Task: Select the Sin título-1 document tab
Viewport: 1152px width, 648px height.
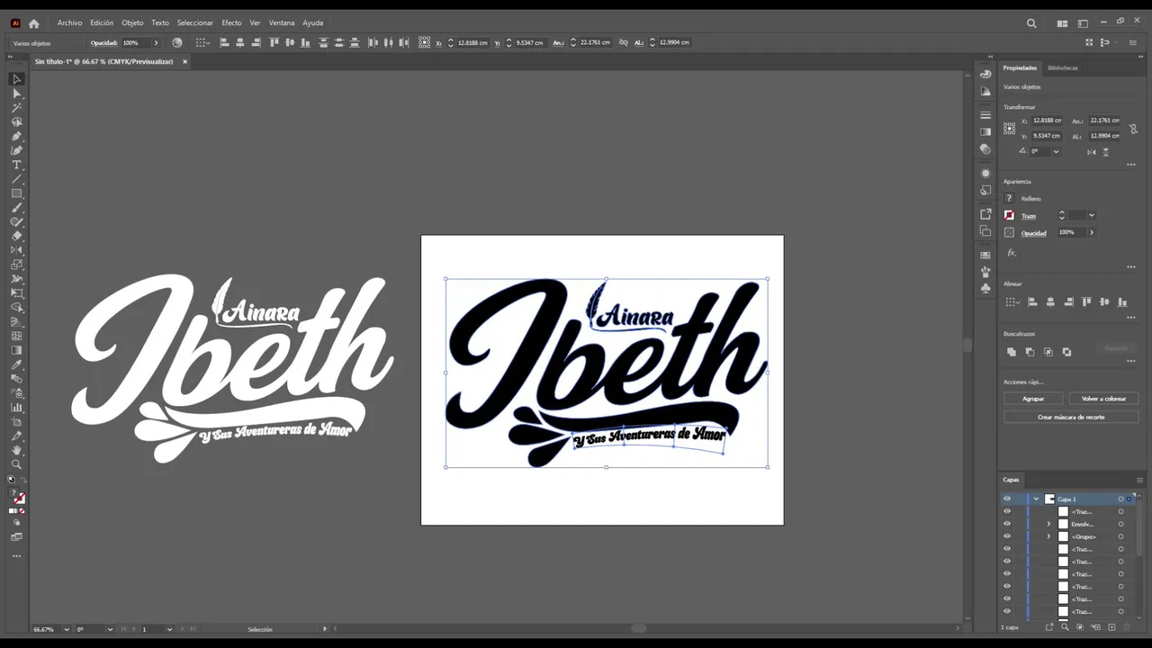Action: tap(103, 61)
